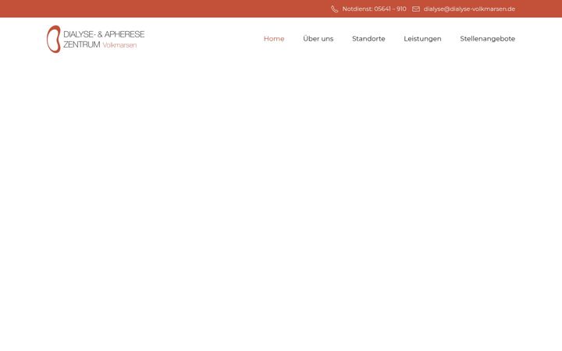Visit the Stellenangebote page
The width and height of the screenshot is (562, 351).
point(487,39)
